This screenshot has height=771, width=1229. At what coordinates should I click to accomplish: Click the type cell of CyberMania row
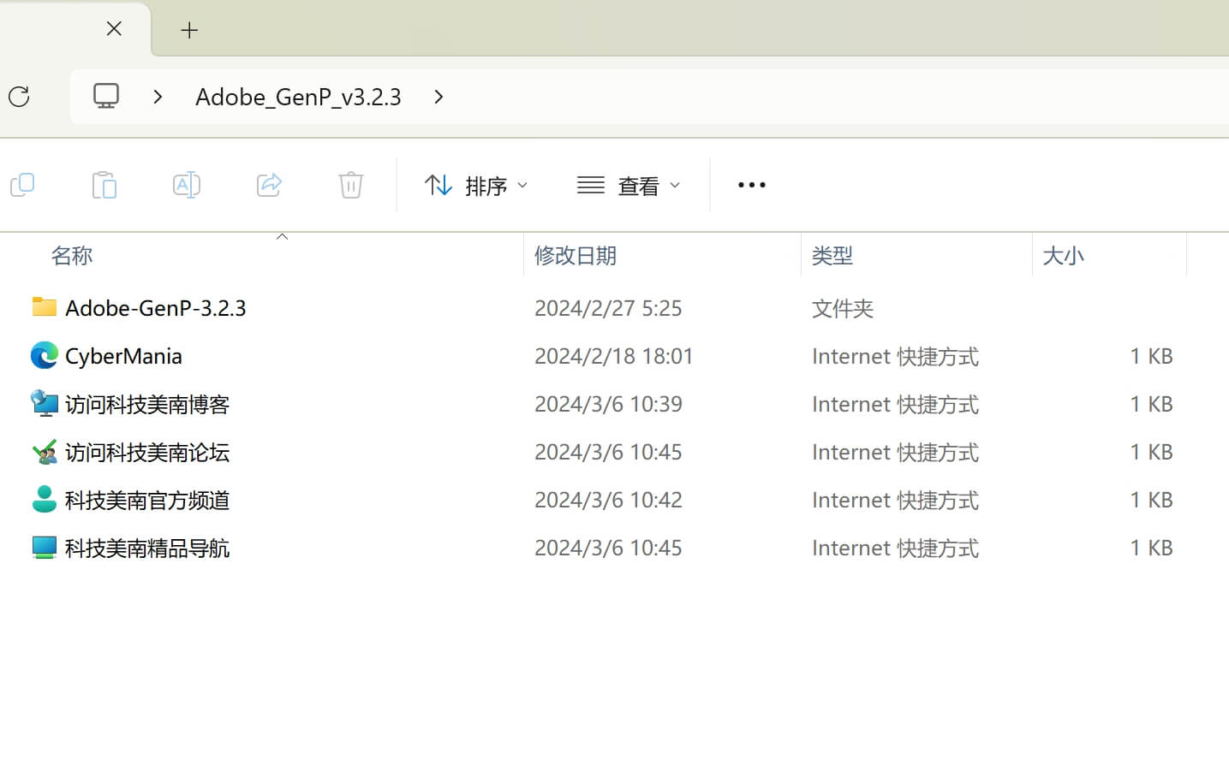pyautogui.click(x=895, y=356)
